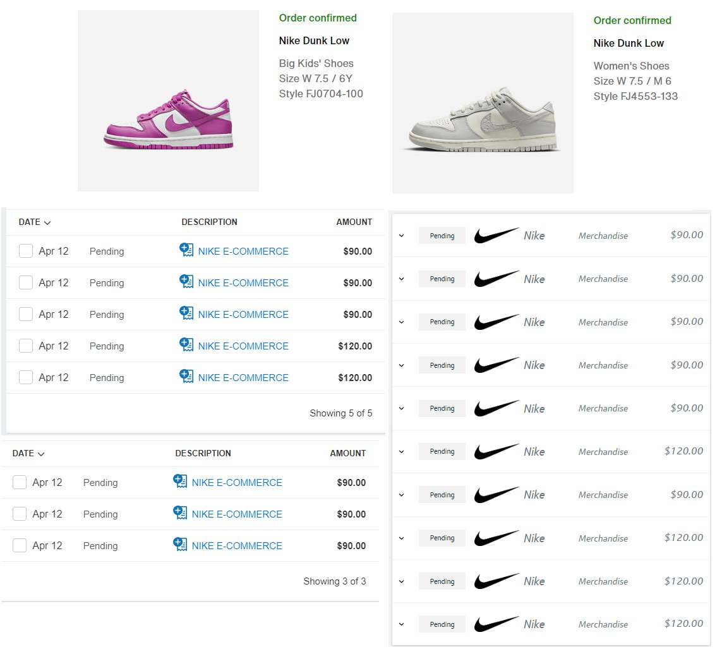Expand the last Nike Merchandise row chevron

click(402, 624)
